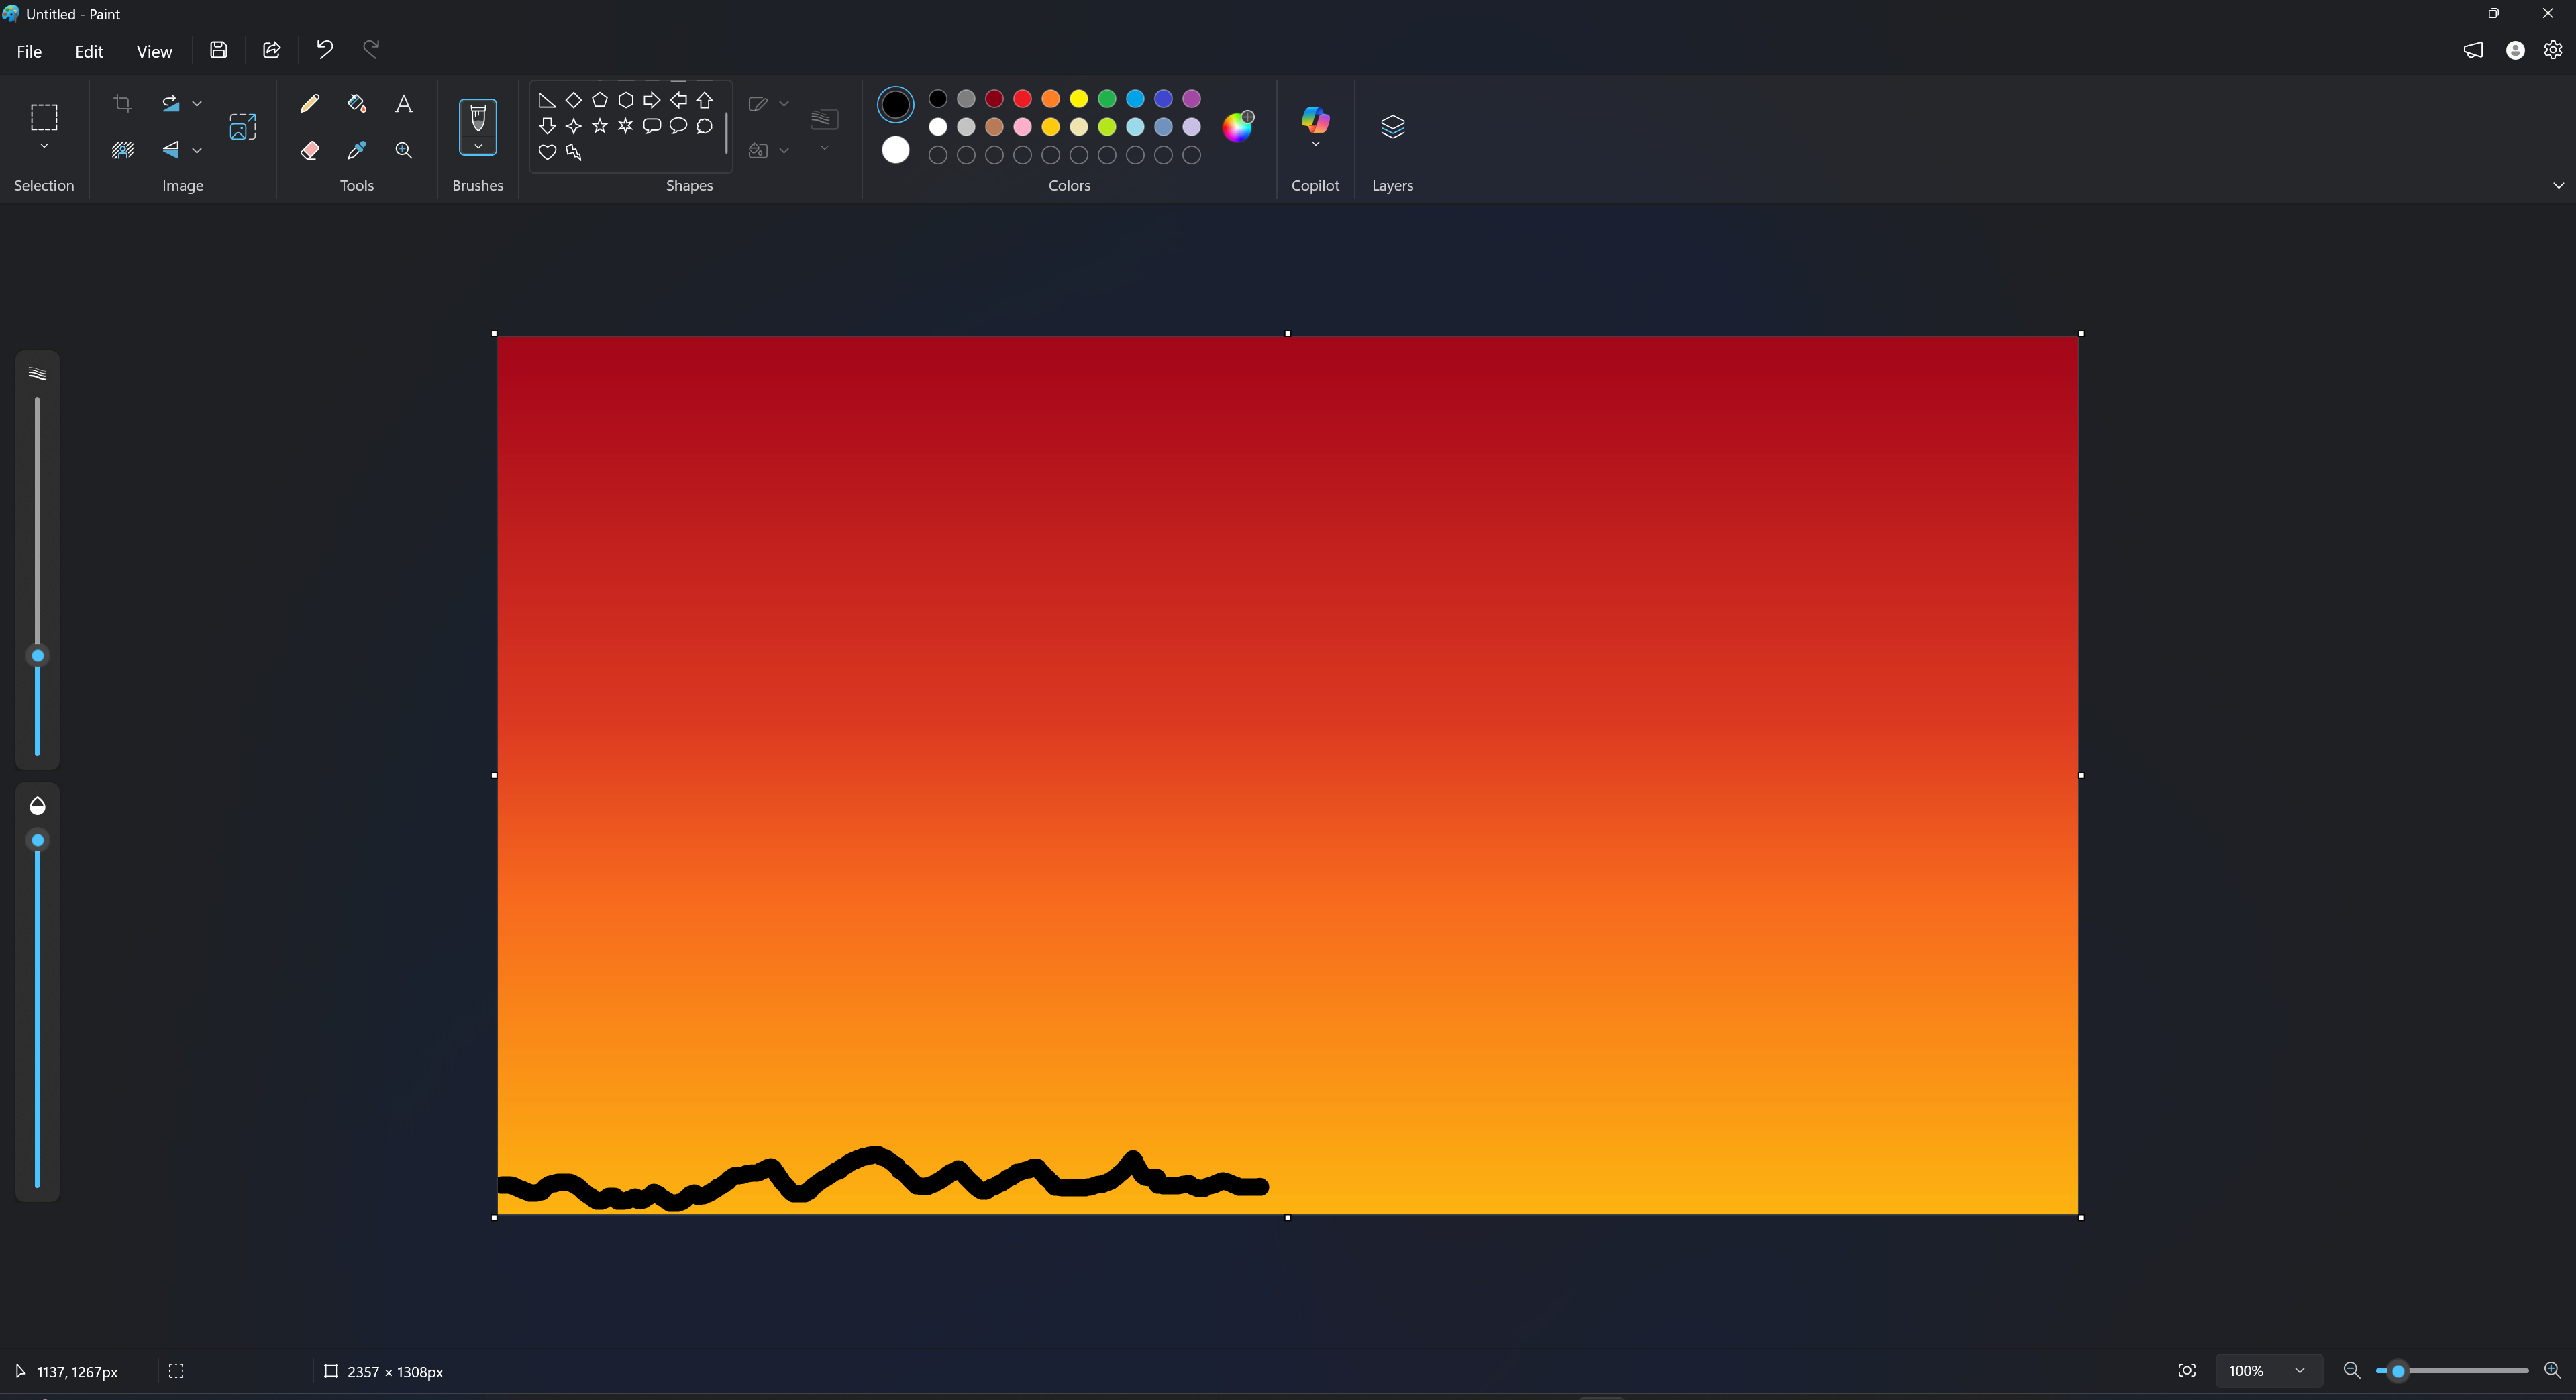Viewport: 2576px width, 1400px height.
Task: Select the Fill bucket tool
Action: [x=356, y=103]
